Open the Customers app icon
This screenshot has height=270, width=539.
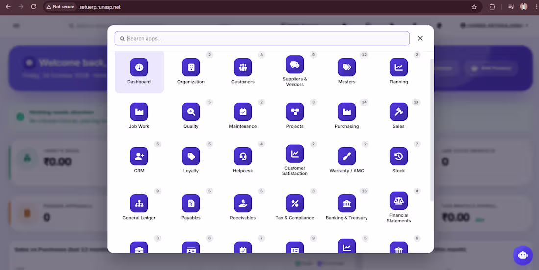point(243,67)
